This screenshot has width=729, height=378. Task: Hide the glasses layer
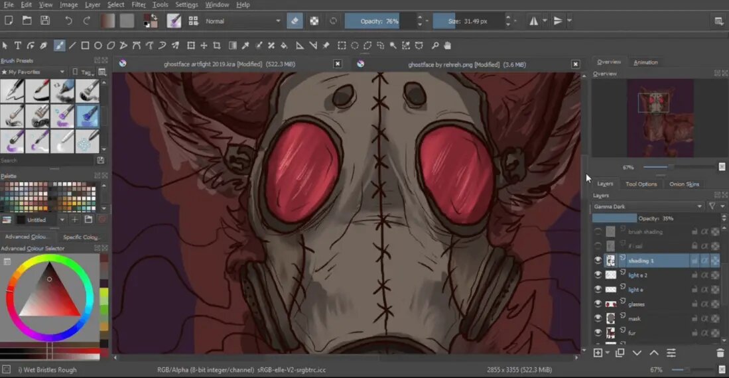coord(598,304)
